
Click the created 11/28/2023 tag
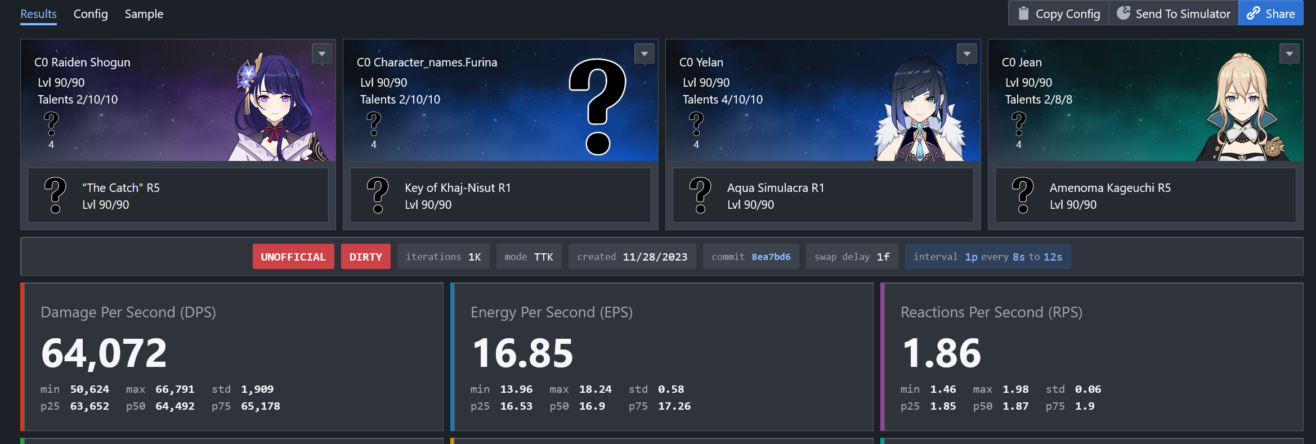coord(632,257)
